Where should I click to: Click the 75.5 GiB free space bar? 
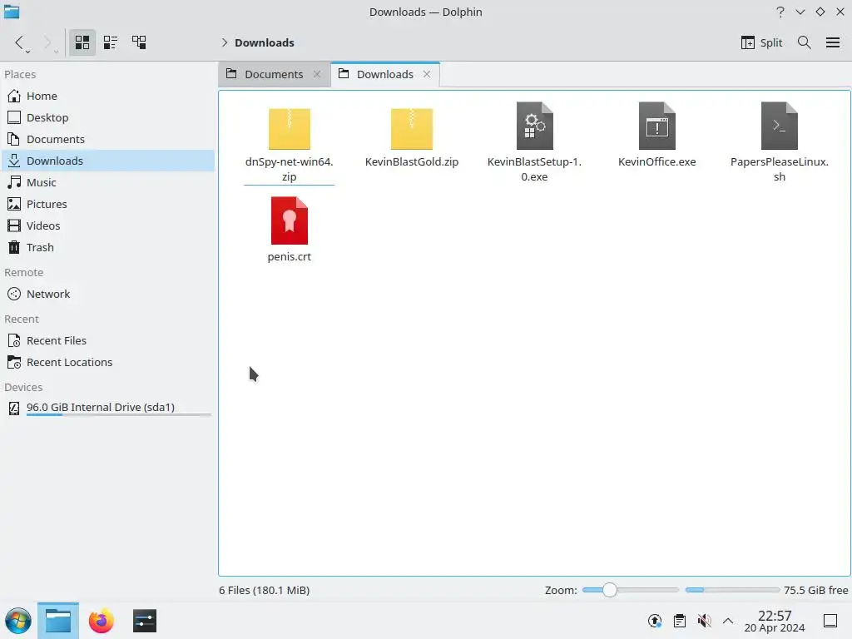tap(732, 590)
